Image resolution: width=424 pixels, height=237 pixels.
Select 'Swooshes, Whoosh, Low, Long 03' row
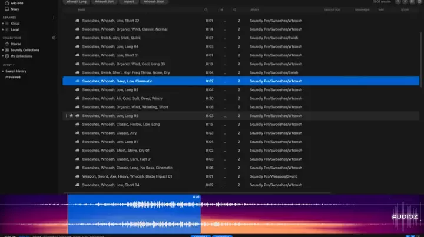pyautogui.click(x=241, y=89)
